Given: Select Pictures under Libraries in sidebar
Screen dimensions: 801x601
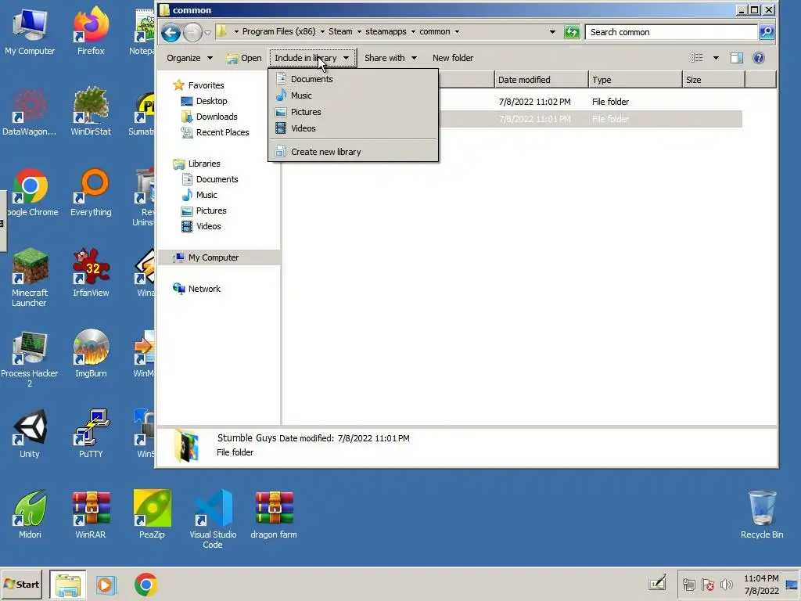Looking at the screenshot, I should (210, 211).
